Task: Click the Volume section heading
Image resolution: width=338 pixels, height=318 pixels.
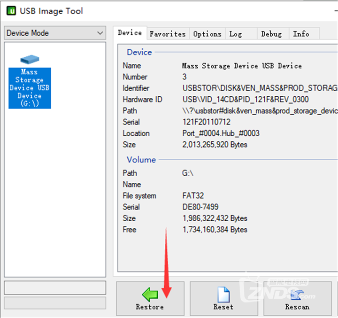Action: tap(141, 160)
